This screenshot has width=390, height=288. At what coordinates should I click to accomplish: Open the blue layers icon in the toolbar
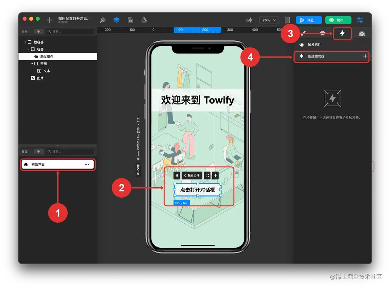pyautogui.click(x=117, y=20)
